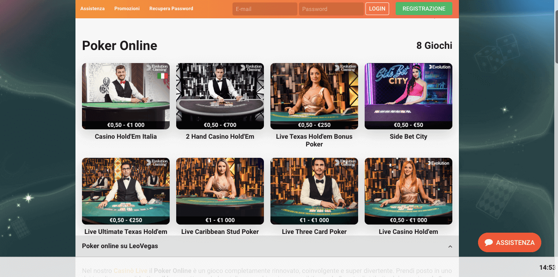Open the Live Ultimate Texas Hold'em thumbnail

tap(126, 191)
